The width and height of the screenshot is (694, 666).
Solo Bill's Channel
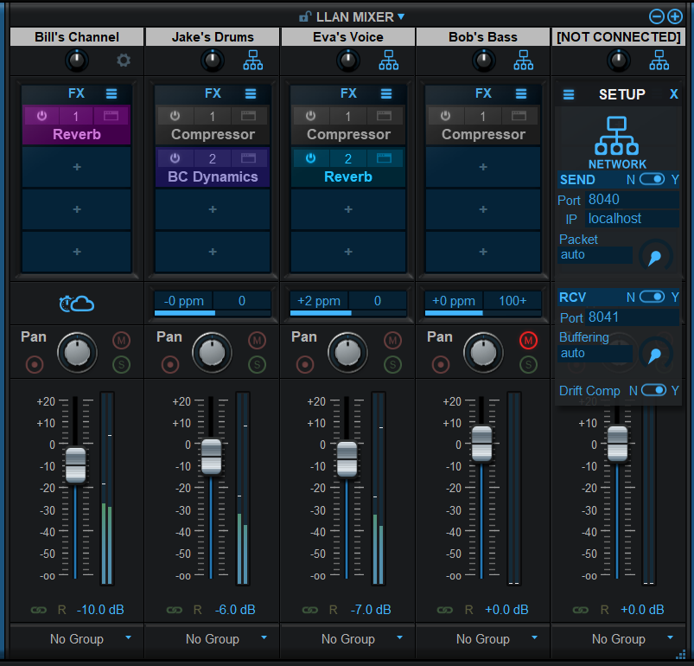[121, 364]
